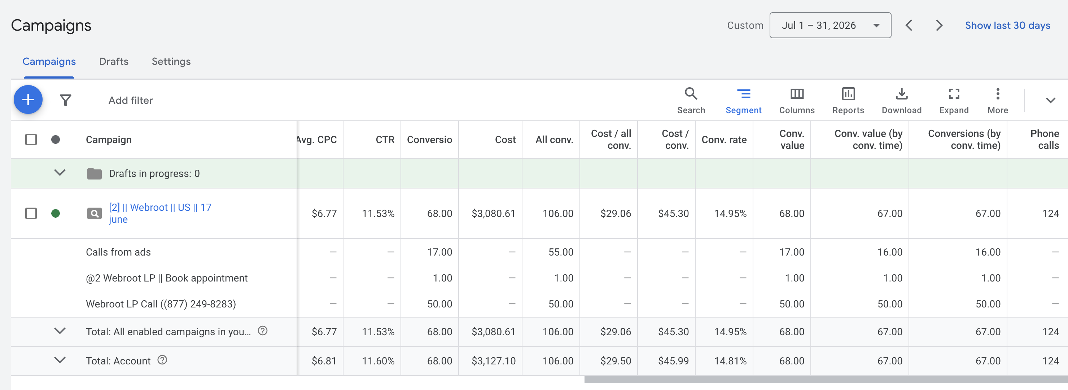Click the status dot column header
The width and height of the screenshot is (1068, 390).
pos(56,139)
